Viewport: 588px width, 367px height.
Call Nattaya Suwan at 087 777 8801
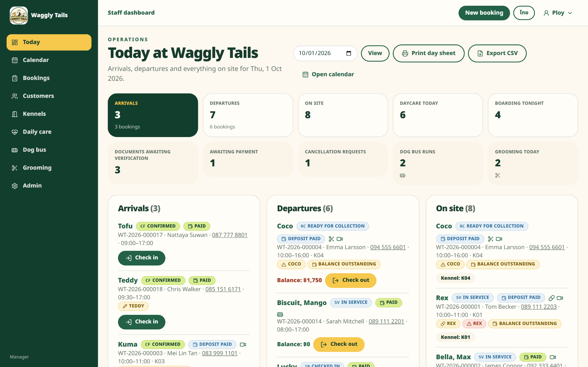(x=230, y=235)
